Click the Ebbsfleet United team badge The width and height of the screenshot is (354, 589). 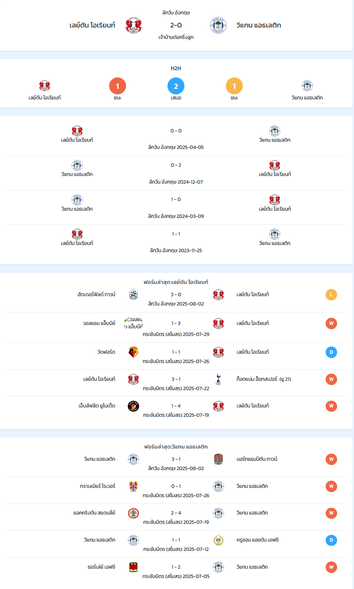coord(134,406)
